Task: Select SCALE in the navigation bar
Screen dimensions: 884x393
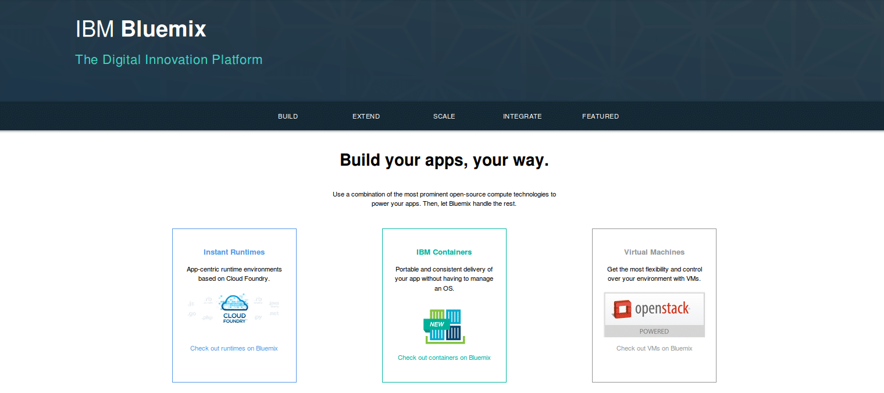Action: (444, 116)
